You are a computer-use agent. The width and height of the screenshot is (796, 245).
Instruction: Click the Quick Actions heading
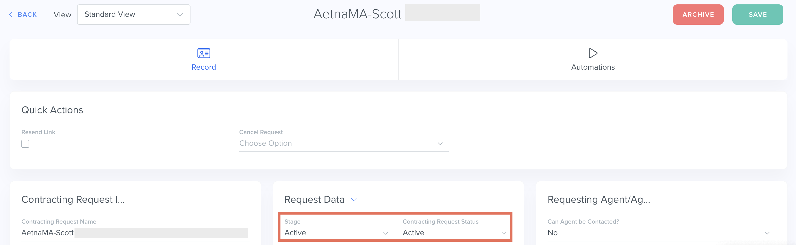click(x=52, y=110)
